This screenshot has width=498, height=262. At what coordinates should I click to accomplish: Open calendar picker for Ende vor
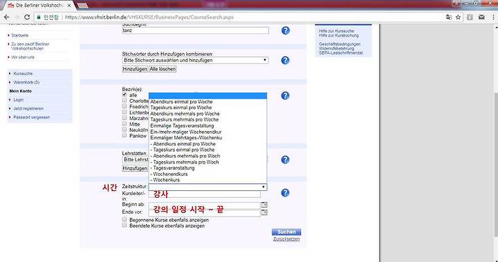[264, 212]
